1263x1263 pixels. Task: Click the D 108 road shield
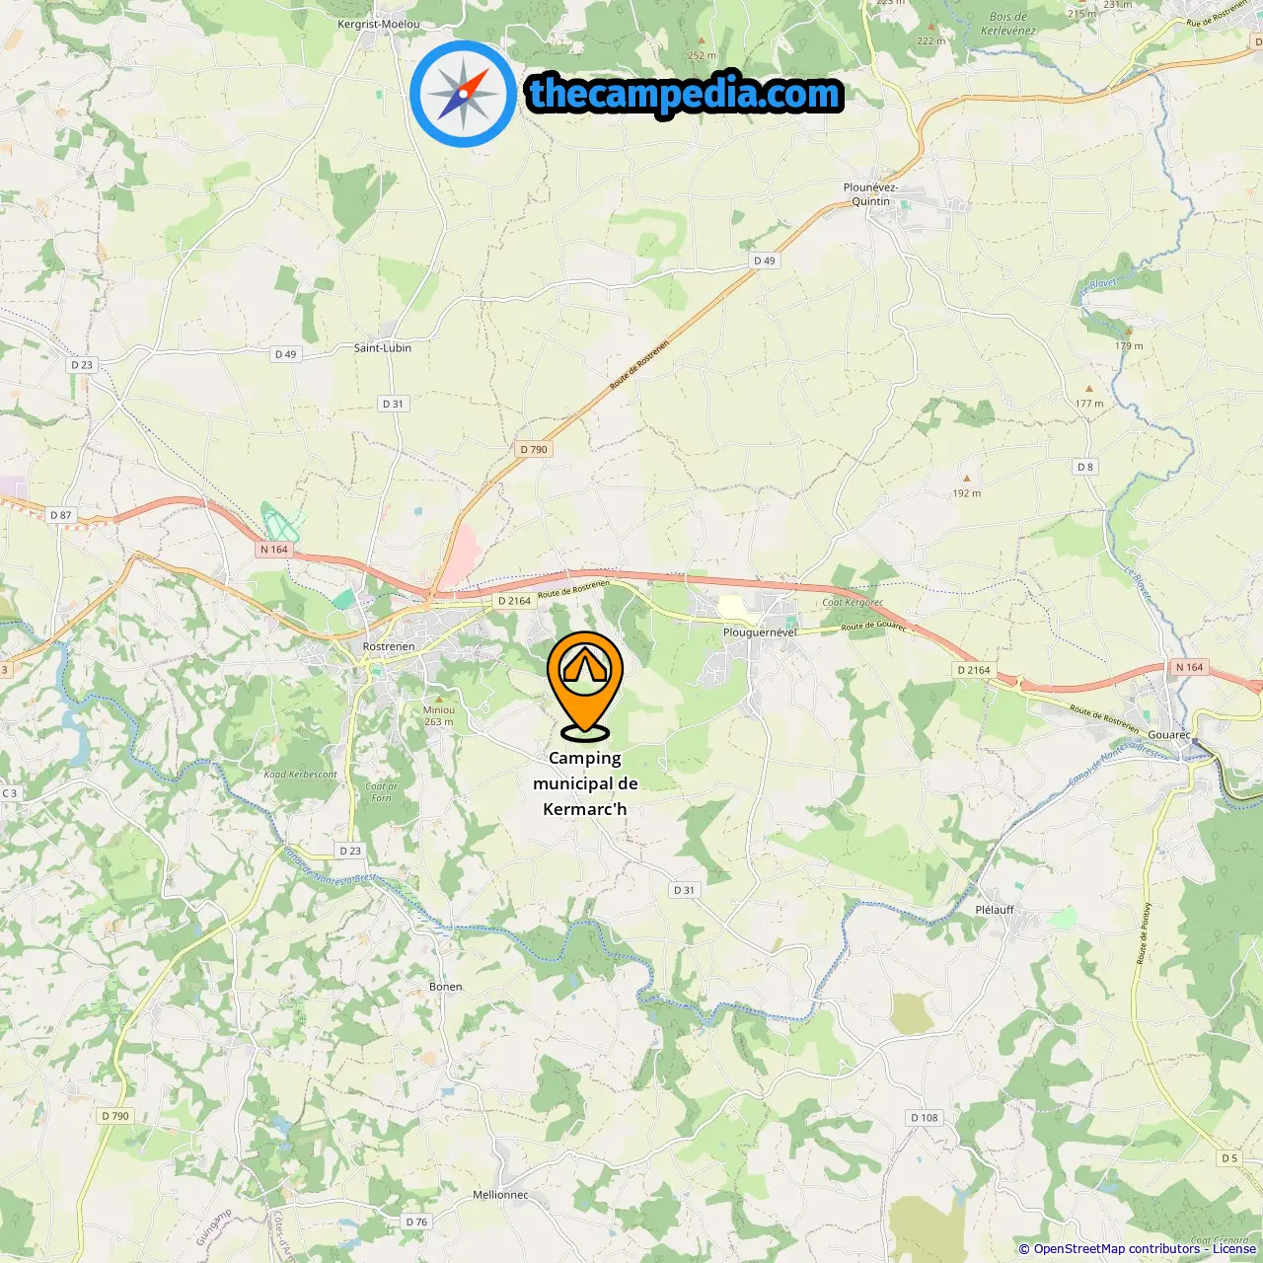click(925, 1118)
